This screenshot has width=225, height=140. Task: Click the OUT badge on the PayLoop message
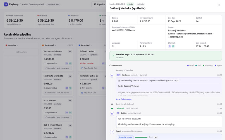pyautogui.click(x=118, y=75)
